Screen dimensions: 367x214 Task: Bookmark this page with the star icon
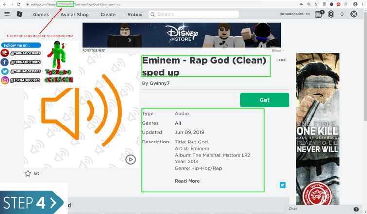click(x=316, y=4)
